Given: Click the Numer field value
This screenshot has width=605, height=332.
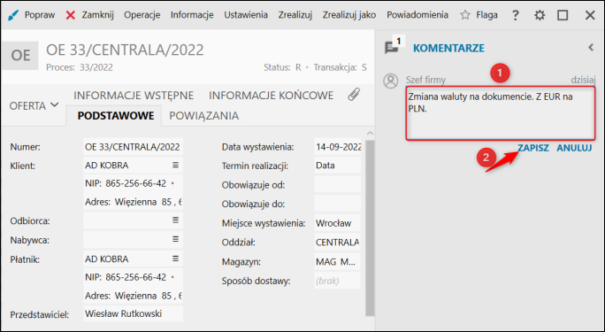Looking at the screenshot, I should pyautogui.click(x=133, y=147).
